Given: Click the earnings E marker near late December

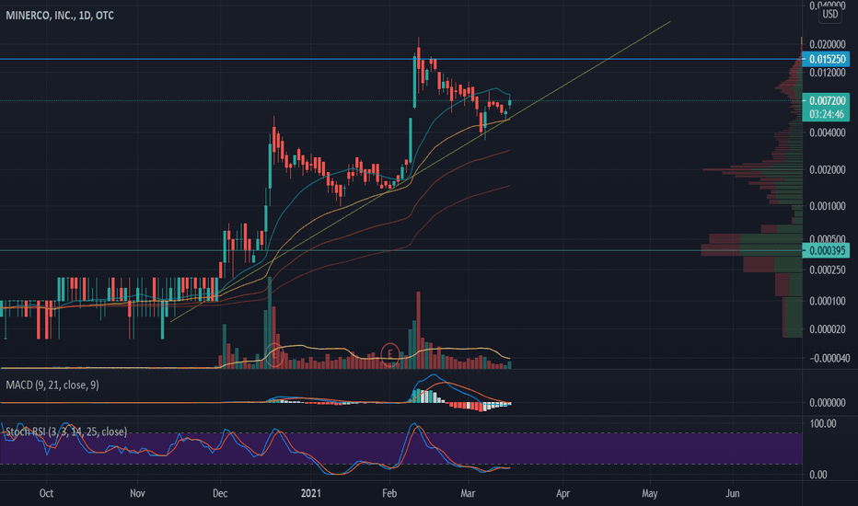Looking at the screenshot, I should tap(274, 354).
